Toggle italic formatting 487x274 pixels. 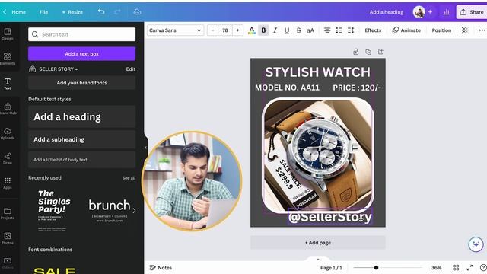click(x=275, y=30)
